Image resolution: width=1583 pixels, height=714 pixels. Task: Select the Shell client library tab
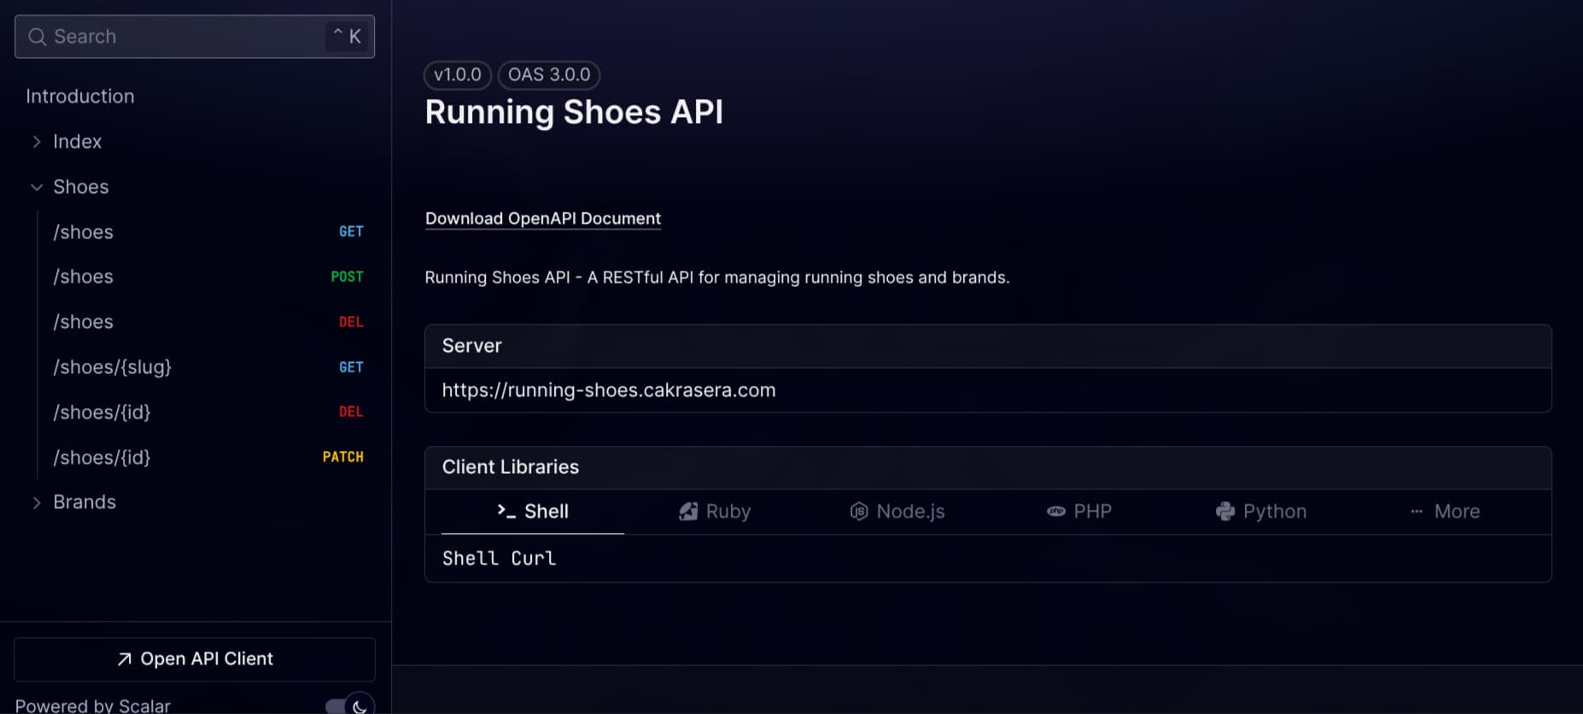[533, 512]
